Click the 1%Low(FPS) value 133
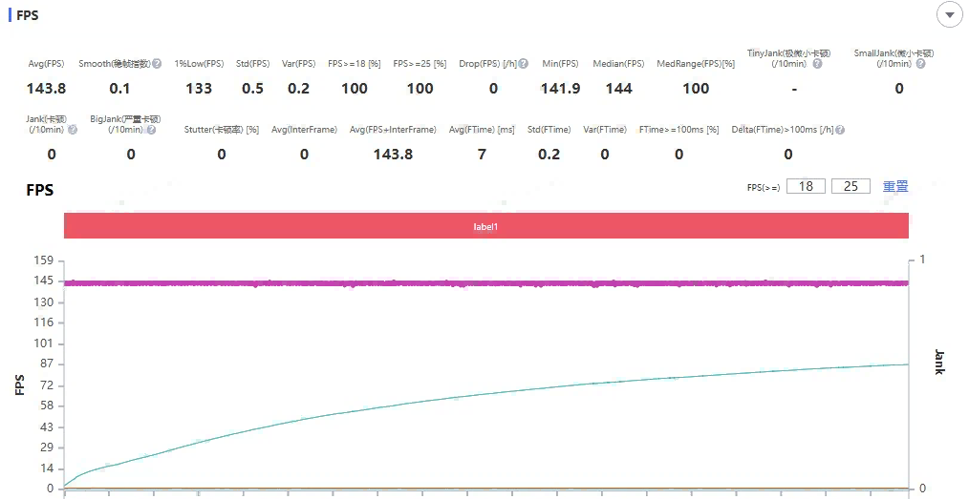The width and height of the screenshot is (969, 499). click(199, 89)
